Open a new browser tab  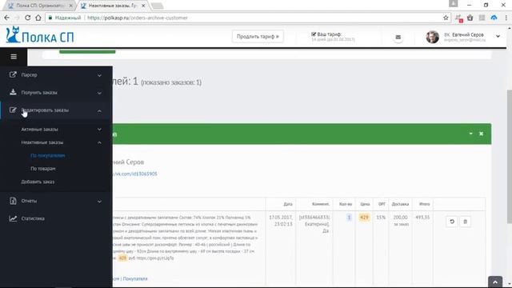pos(158,6)
